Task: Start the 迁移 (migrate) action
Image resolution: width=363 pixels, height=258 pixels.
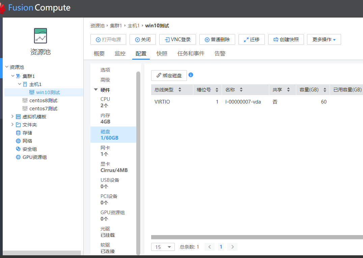Action: pos(251,39)
